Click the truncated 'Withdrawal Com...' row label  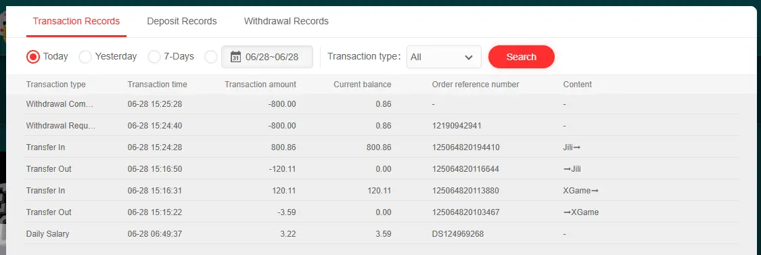60,104
